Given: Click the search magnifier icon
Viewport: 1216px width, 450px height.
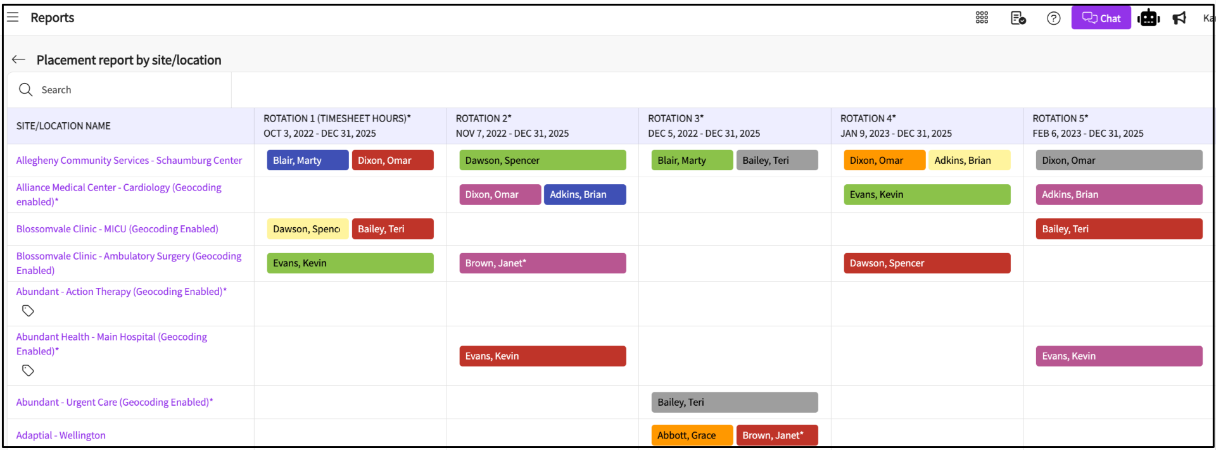Looking at the screenshot, I should tap(26, 90).
